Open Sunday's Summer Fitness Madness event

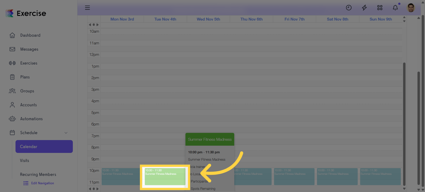pyautogui.click(x=380, y=176)
